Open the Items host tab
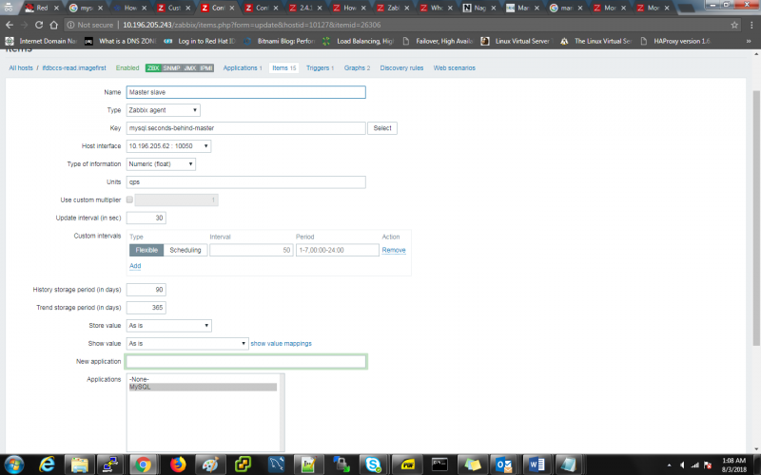Image resolution: width=761 pixels, height=475 pixels. click(283, 67)
